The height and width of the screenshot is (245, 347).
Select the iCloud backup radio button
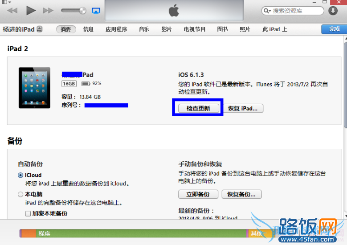(20, 175)
